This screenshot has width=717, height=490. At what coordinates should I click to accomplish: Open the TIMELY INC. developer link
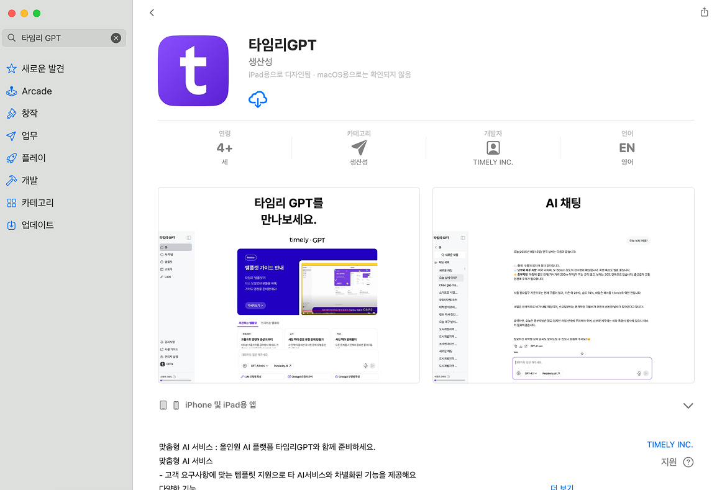(x=670, y=445)
